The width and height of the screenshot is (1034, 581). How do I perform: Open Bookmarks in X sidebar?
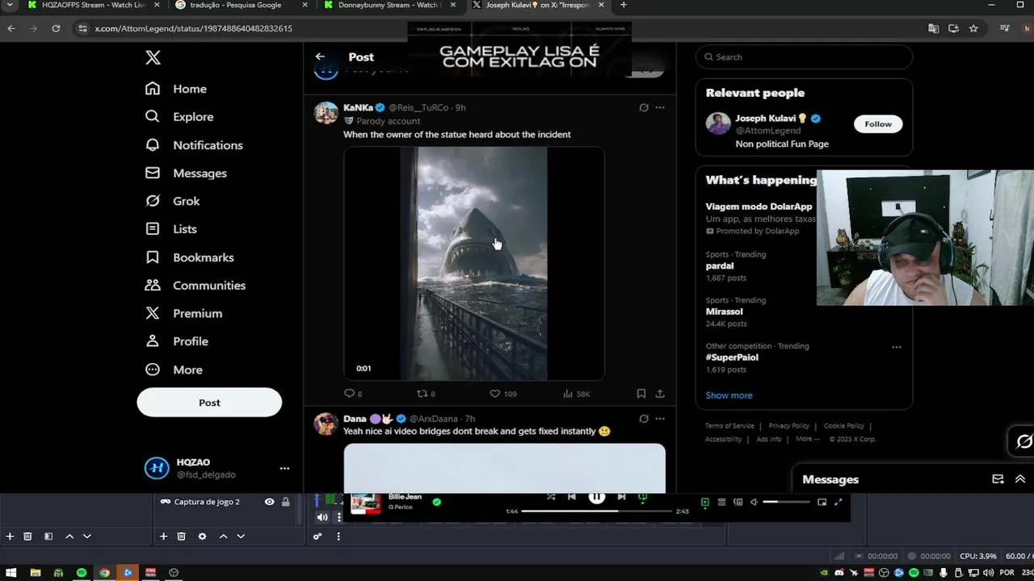tap(189, 257)
